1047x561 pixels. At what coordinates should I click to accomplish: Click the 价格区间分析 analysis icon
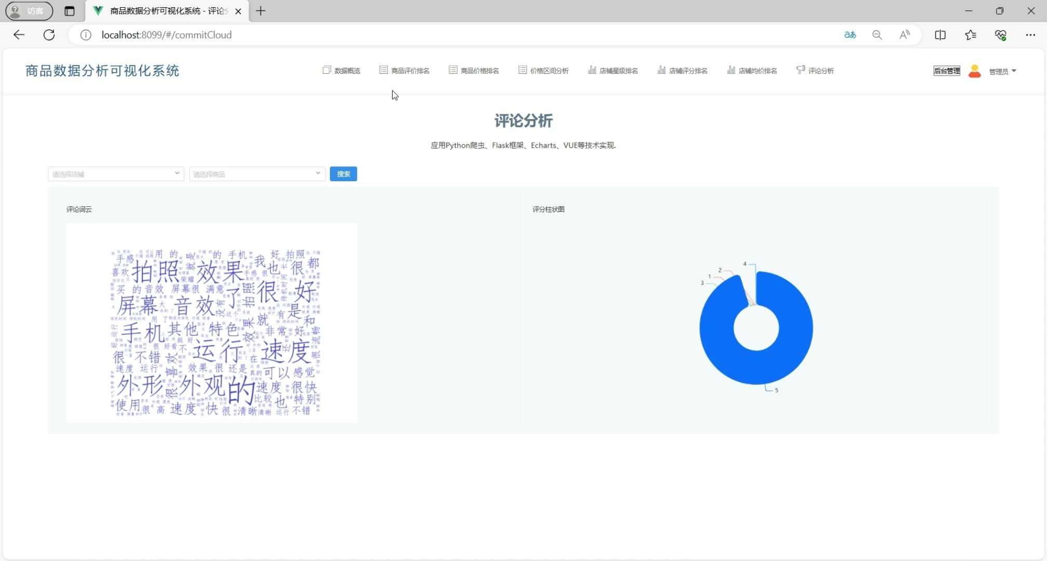click(x=522, y=70)
